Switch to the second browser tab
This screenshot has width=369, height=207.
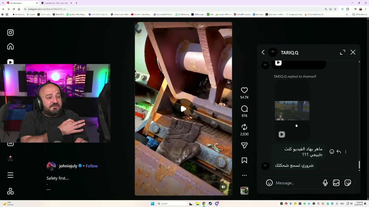(57, 3)
